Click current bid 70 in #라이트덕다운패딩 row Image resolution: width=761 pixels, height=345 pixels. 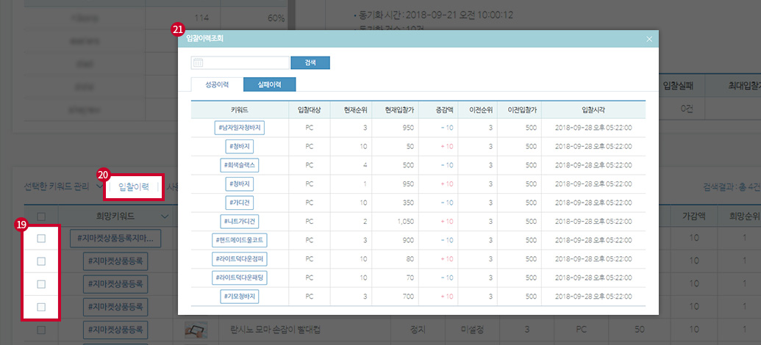[410, 277]
